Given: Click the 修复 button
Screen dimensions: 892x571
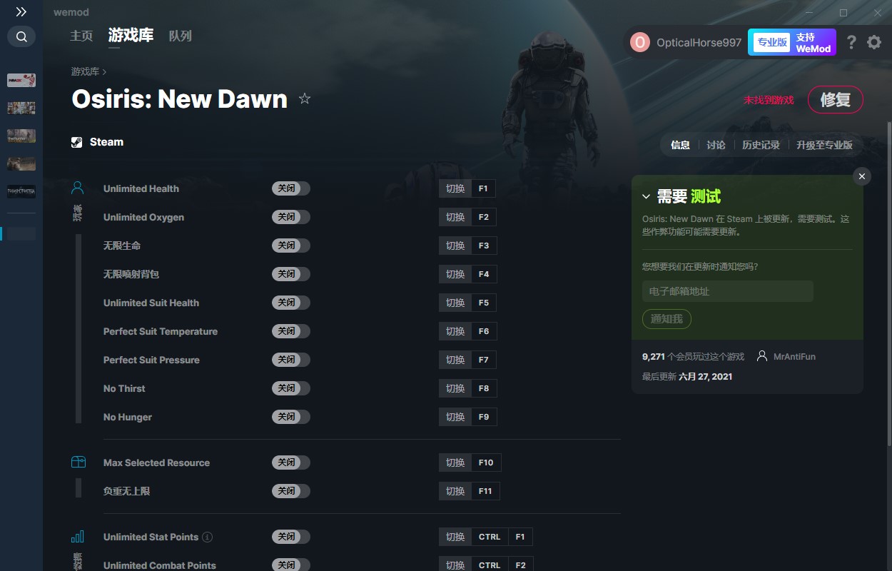Looking at the screenshot, I should (836, 100).
